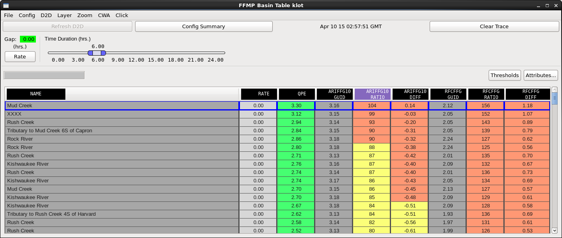Viewport: 562px width, 238px height.
Task: Click the vertical scrollbar thumb
Action: coord(554,98)
